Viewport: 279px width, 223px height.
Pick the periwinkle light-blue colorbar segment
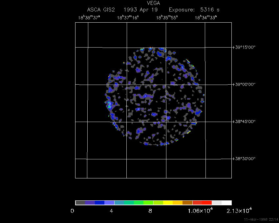click(109, 203)
